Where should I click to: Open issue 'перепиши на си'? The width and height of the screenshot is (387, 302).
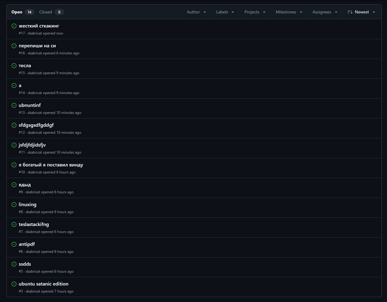click(x=37, y=46)
